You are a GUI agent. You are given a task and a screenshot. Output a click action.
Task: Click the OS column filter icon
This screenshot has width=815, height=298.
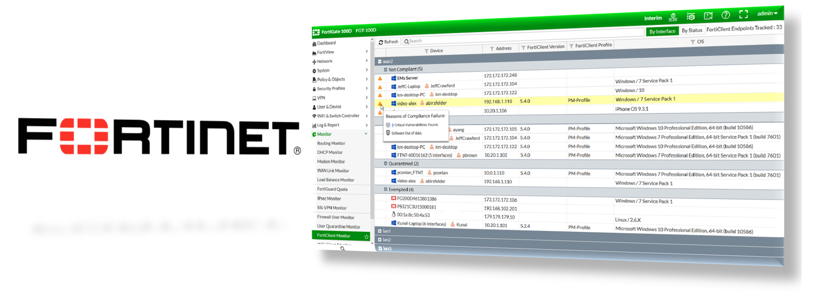(693, 42)
